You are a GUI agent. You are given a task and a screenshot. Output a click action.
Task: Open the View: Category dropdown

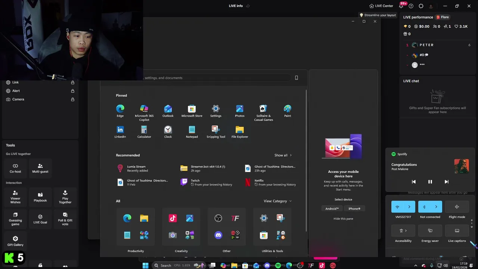click(278, 201)
